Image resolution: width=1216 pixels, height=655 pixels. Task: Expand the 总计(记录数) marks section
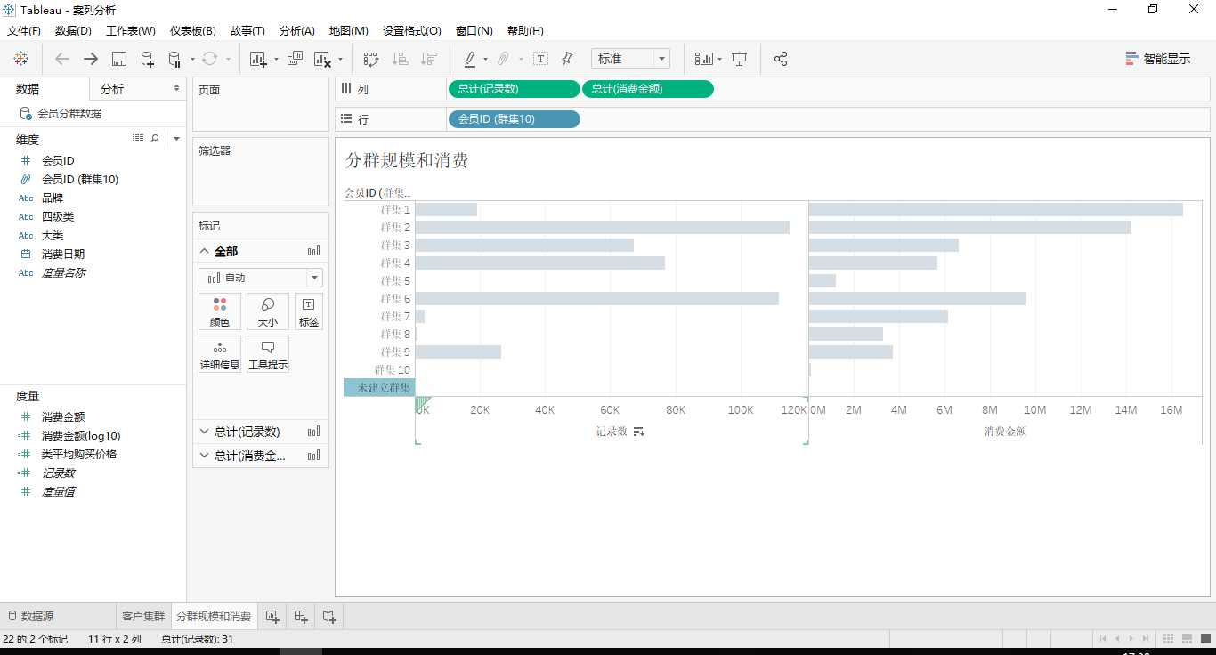[204, 432]
